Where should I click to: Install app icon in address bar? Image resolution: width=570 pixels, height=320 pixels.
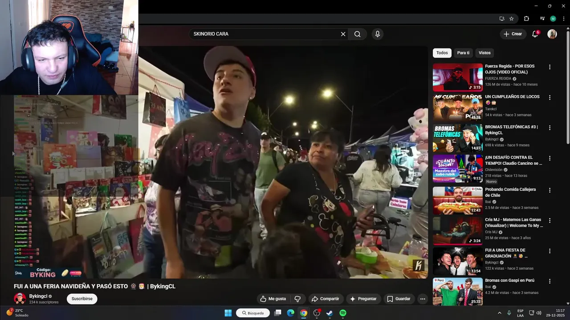click(502, 19)
